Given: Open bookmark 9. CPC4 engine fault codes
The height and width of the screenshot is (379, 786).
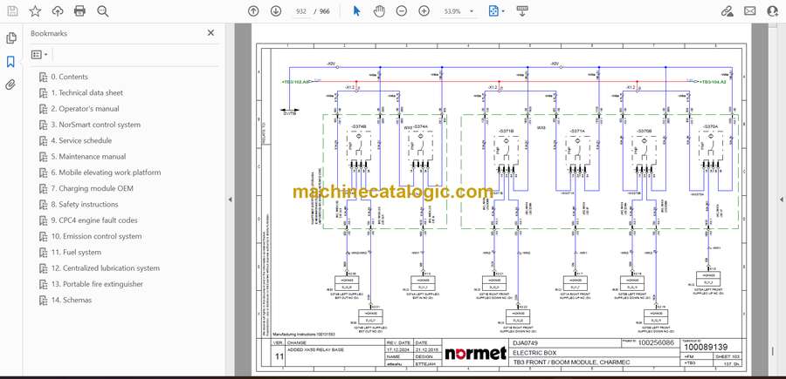Looking at the screenshot, I should (x=94, y=220).
